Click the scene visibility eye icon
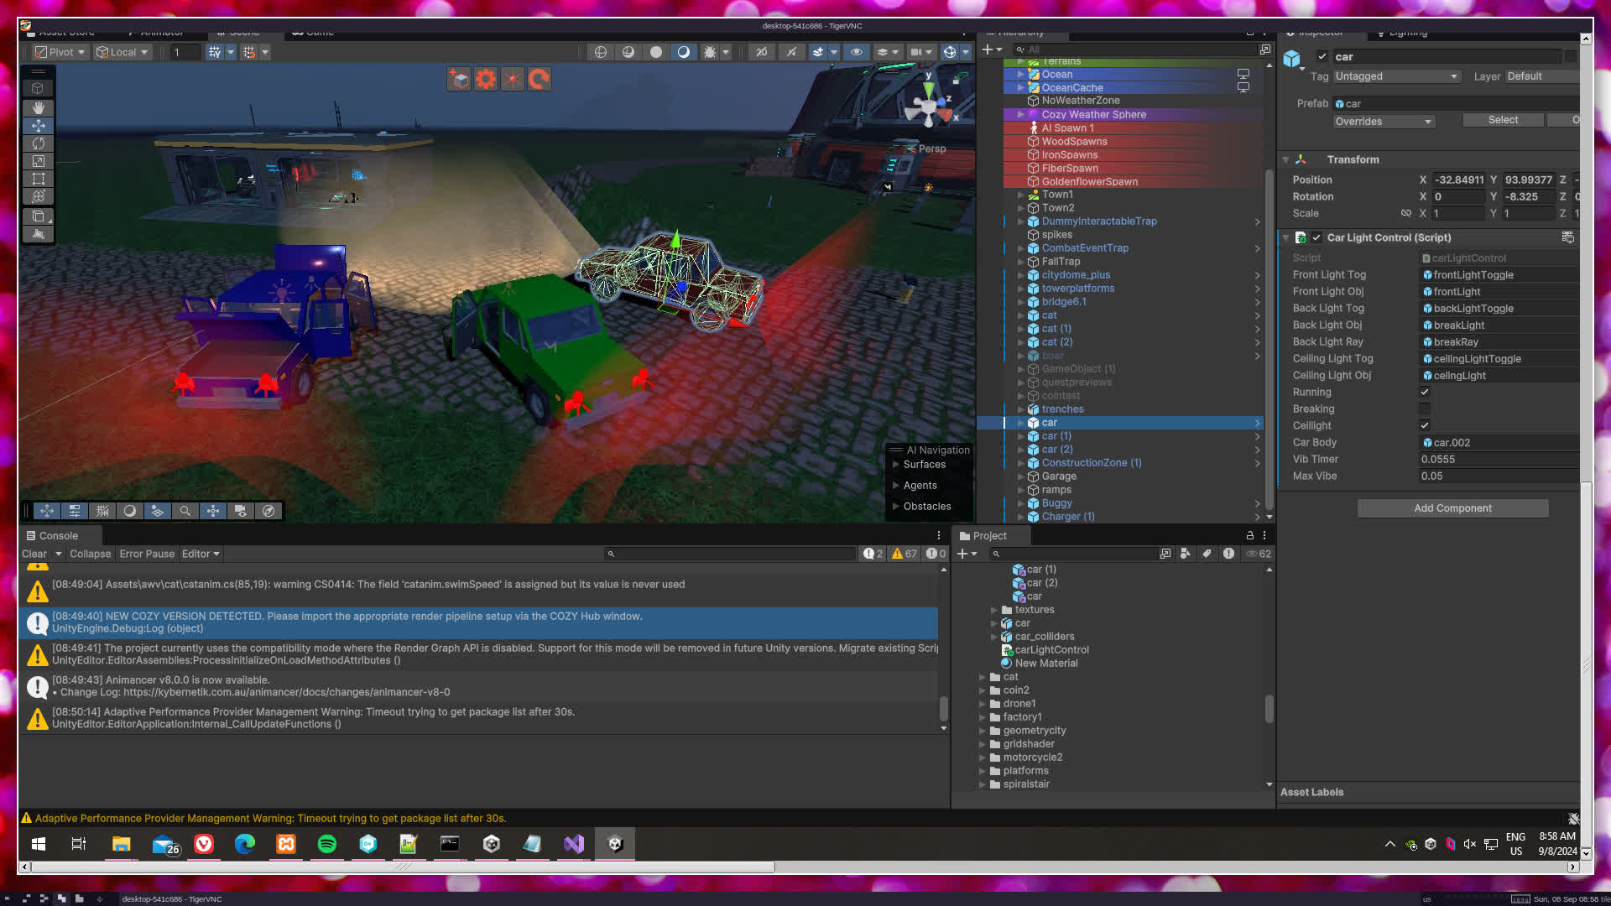1611x906 pixels. pos(856,52)
